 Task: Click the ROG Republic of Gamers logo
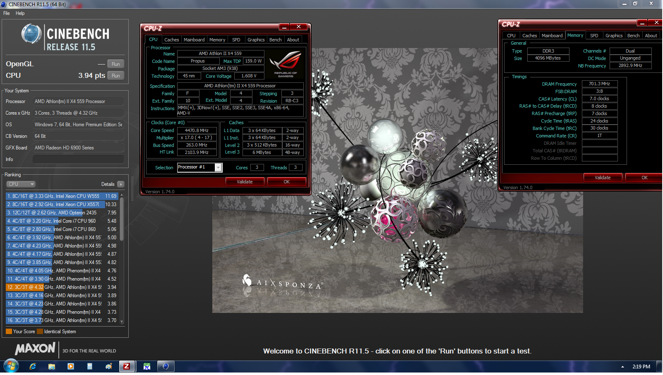(286, 64)
